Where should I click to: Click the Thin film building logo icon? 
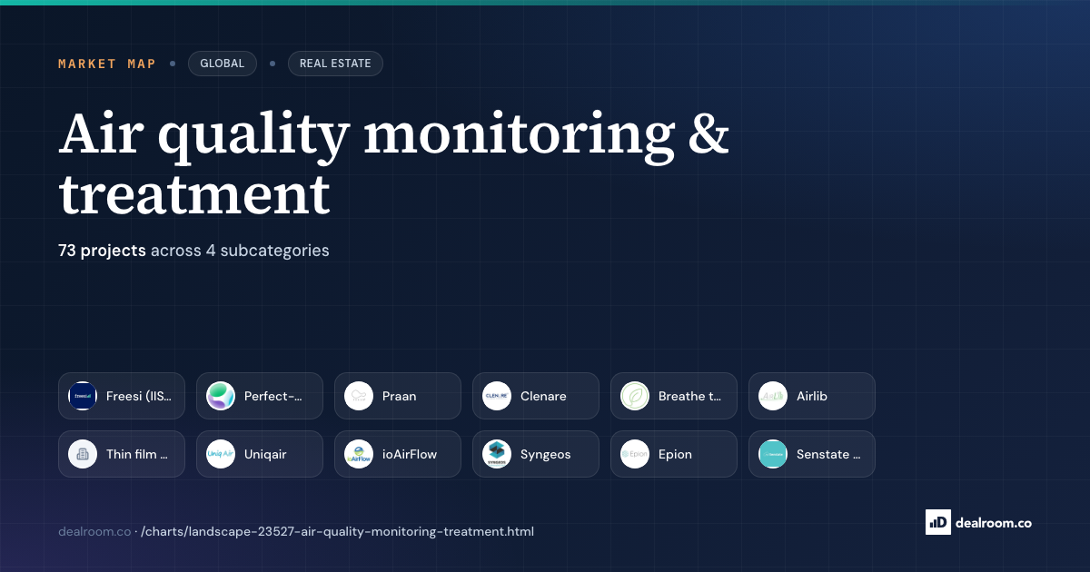(x=83, y=454)
